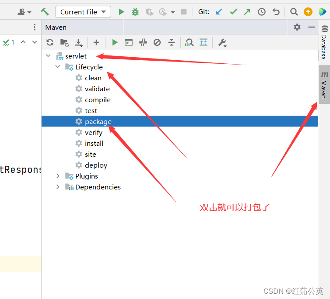The image size is (330, 299).
Task: Open Maven settings wrench icon
Action: (222, 43)
